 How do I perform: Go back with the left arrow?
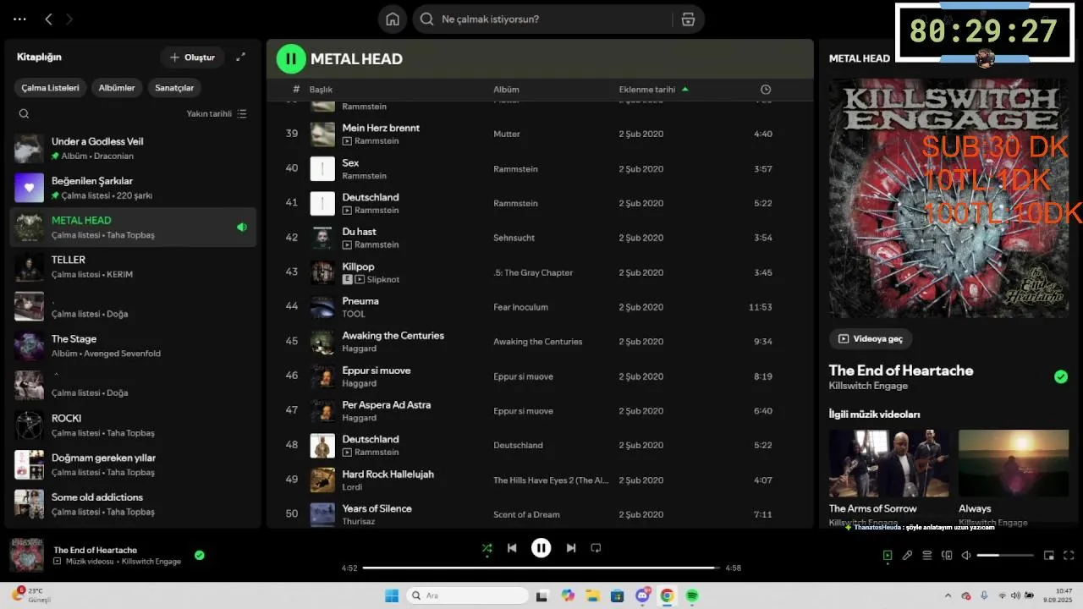48,19
